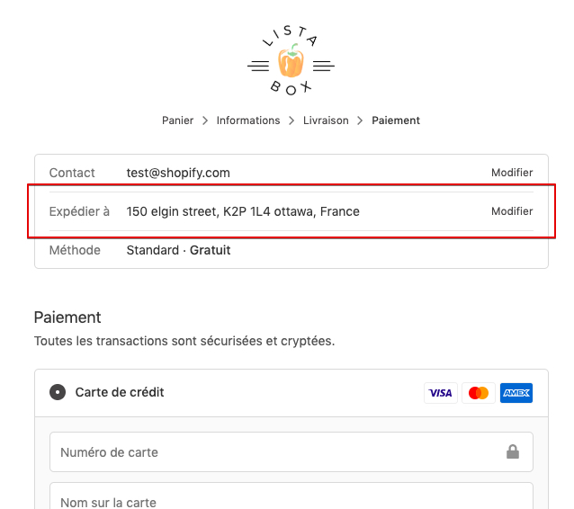Go back to the Panier step
574x509 pixels.
coord(177,121)
